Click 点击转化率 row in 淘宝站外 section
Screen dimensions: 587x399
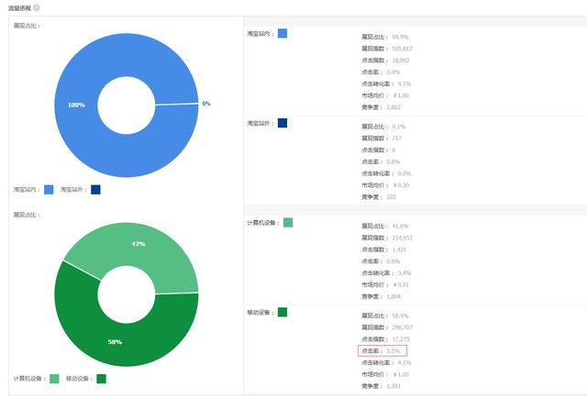(386, 173)
